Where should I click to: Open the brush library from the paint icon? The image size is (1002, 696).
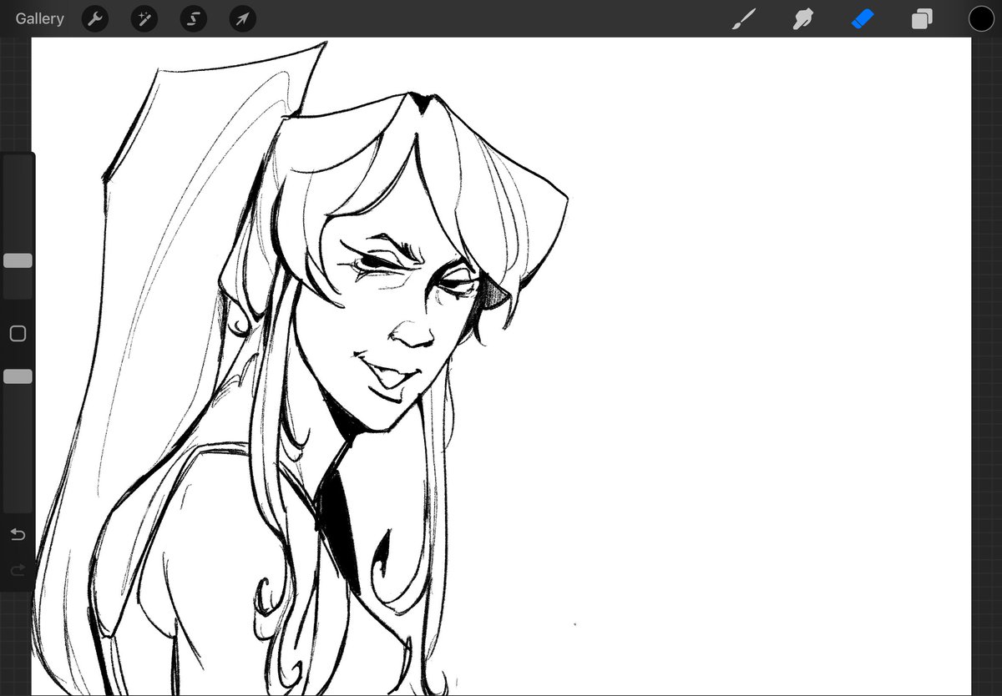(x=742, y=18)
